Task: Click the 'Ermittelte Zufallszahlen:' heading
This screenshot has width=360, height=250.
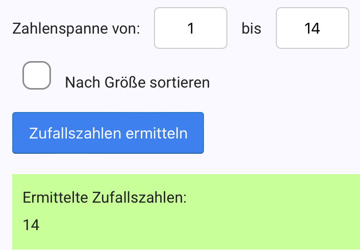Action: pyautogui.click(x=105, y=198)
